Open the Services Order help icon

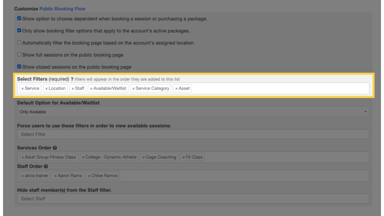[54, 148]
